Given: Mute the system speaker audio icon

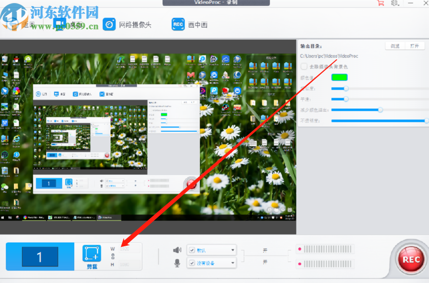Looking at the screenshot, I should click(177, 250).
